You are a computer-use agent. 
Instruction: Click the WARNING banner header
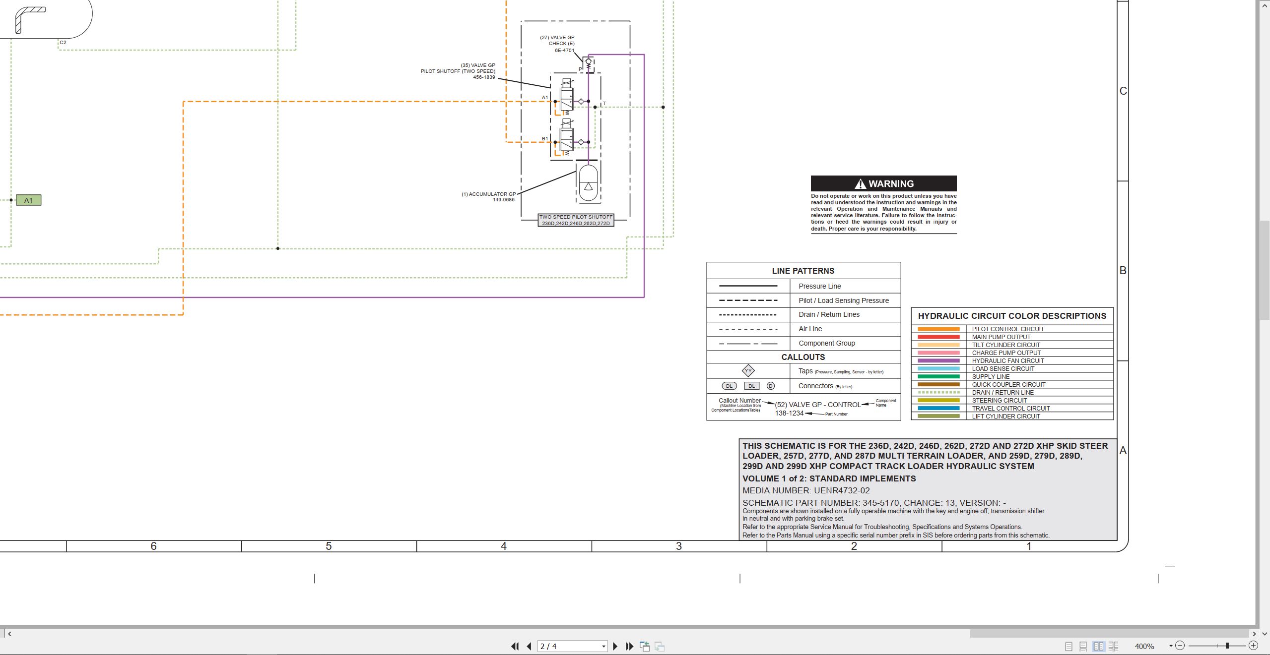[x=883, y=183]
